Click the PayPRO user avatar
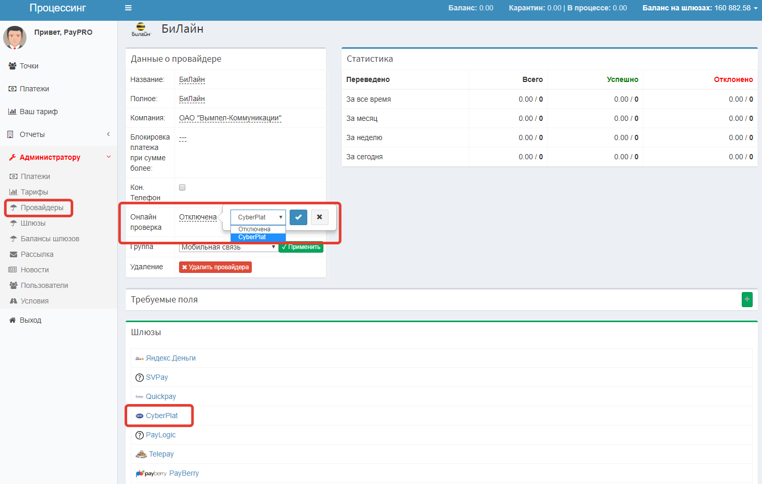 tap(15, 37)
